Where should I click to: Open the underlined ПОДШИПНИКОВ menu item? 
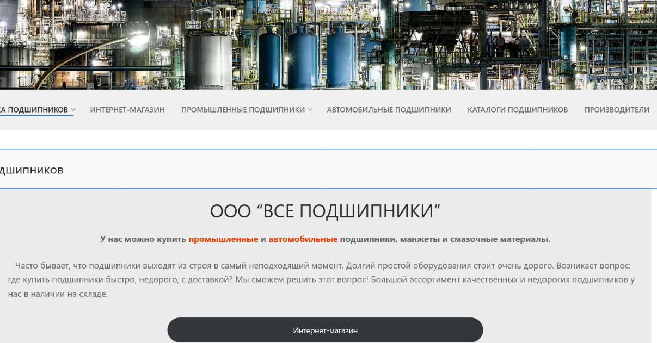(x=34, y=110)
